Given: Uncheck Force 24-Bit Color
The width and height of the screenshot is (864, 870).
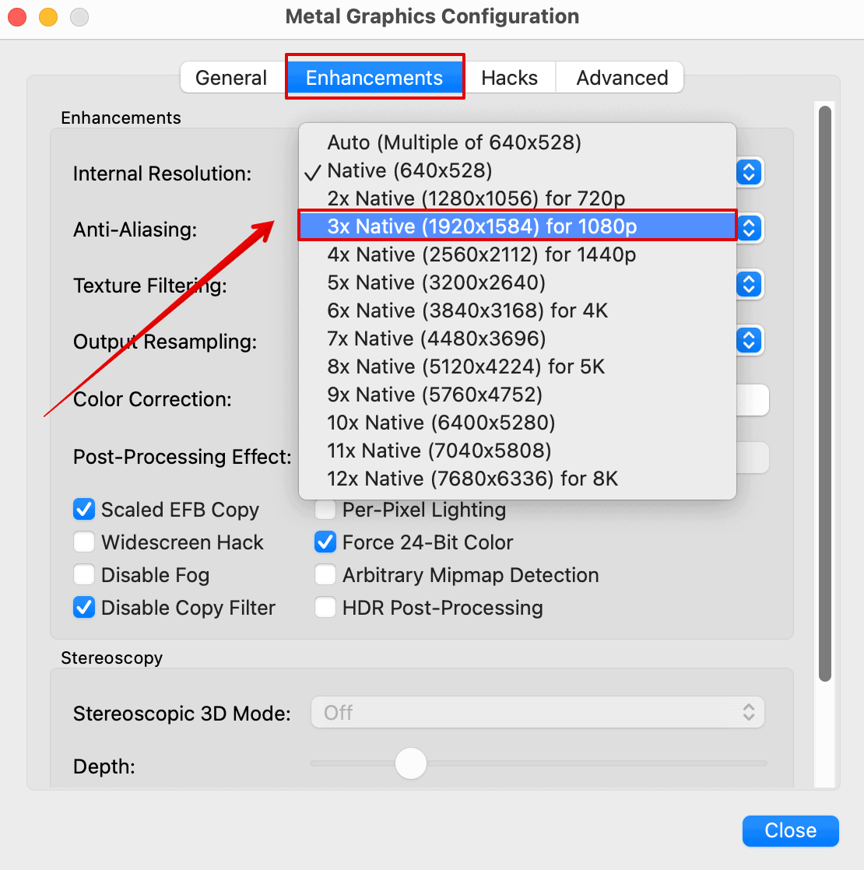Looking at the screenshot, I should pos(325,542).
